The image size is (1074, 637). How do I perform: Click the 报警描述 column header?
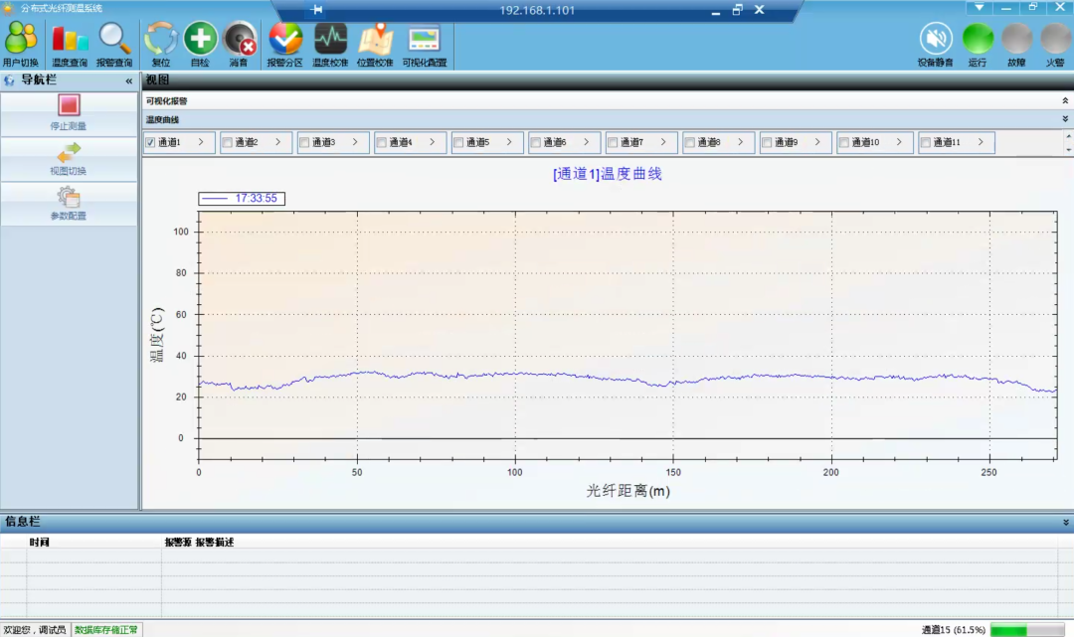pos(215,542)
